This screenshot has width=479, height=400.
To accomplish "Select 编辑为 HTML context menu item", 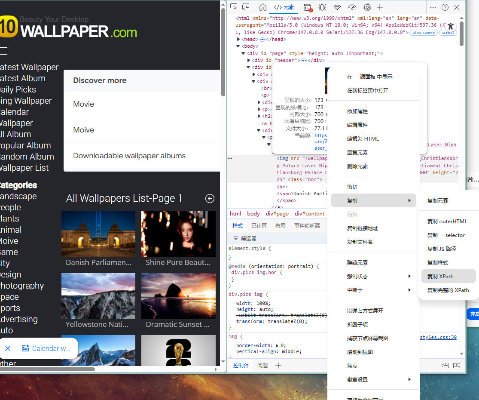I will (373, 139).
